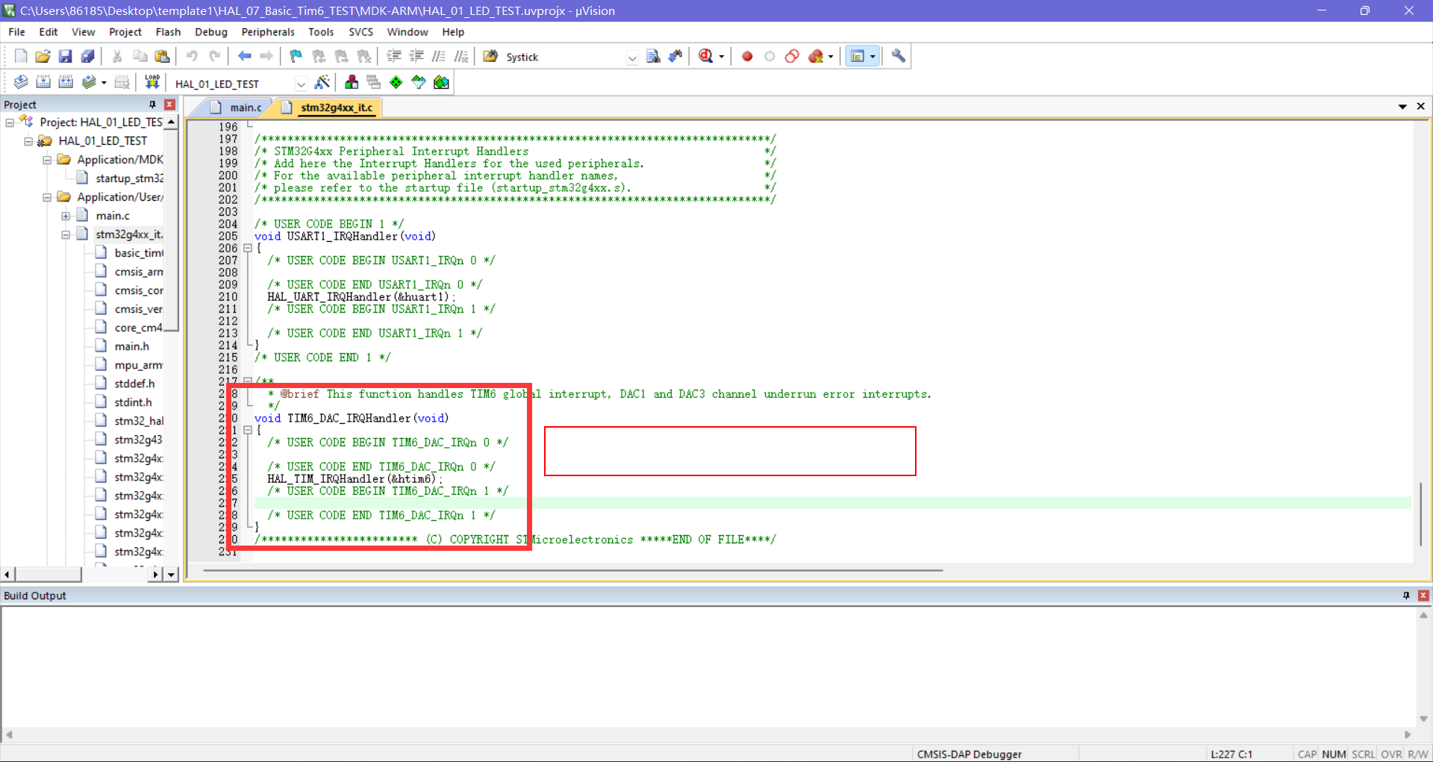The image size is (1433, 762).
Task: Uncomment selection icon
Action: coord(461,57)
